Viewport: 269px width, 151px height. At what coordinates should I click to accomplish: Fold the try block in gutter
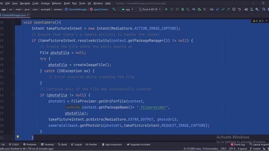point(13,59)
